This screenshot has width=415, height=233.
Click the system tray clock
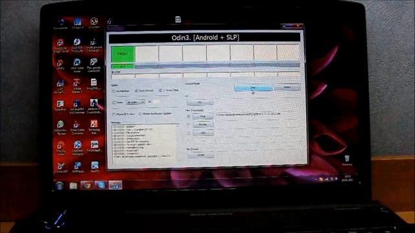click(348, 178)
